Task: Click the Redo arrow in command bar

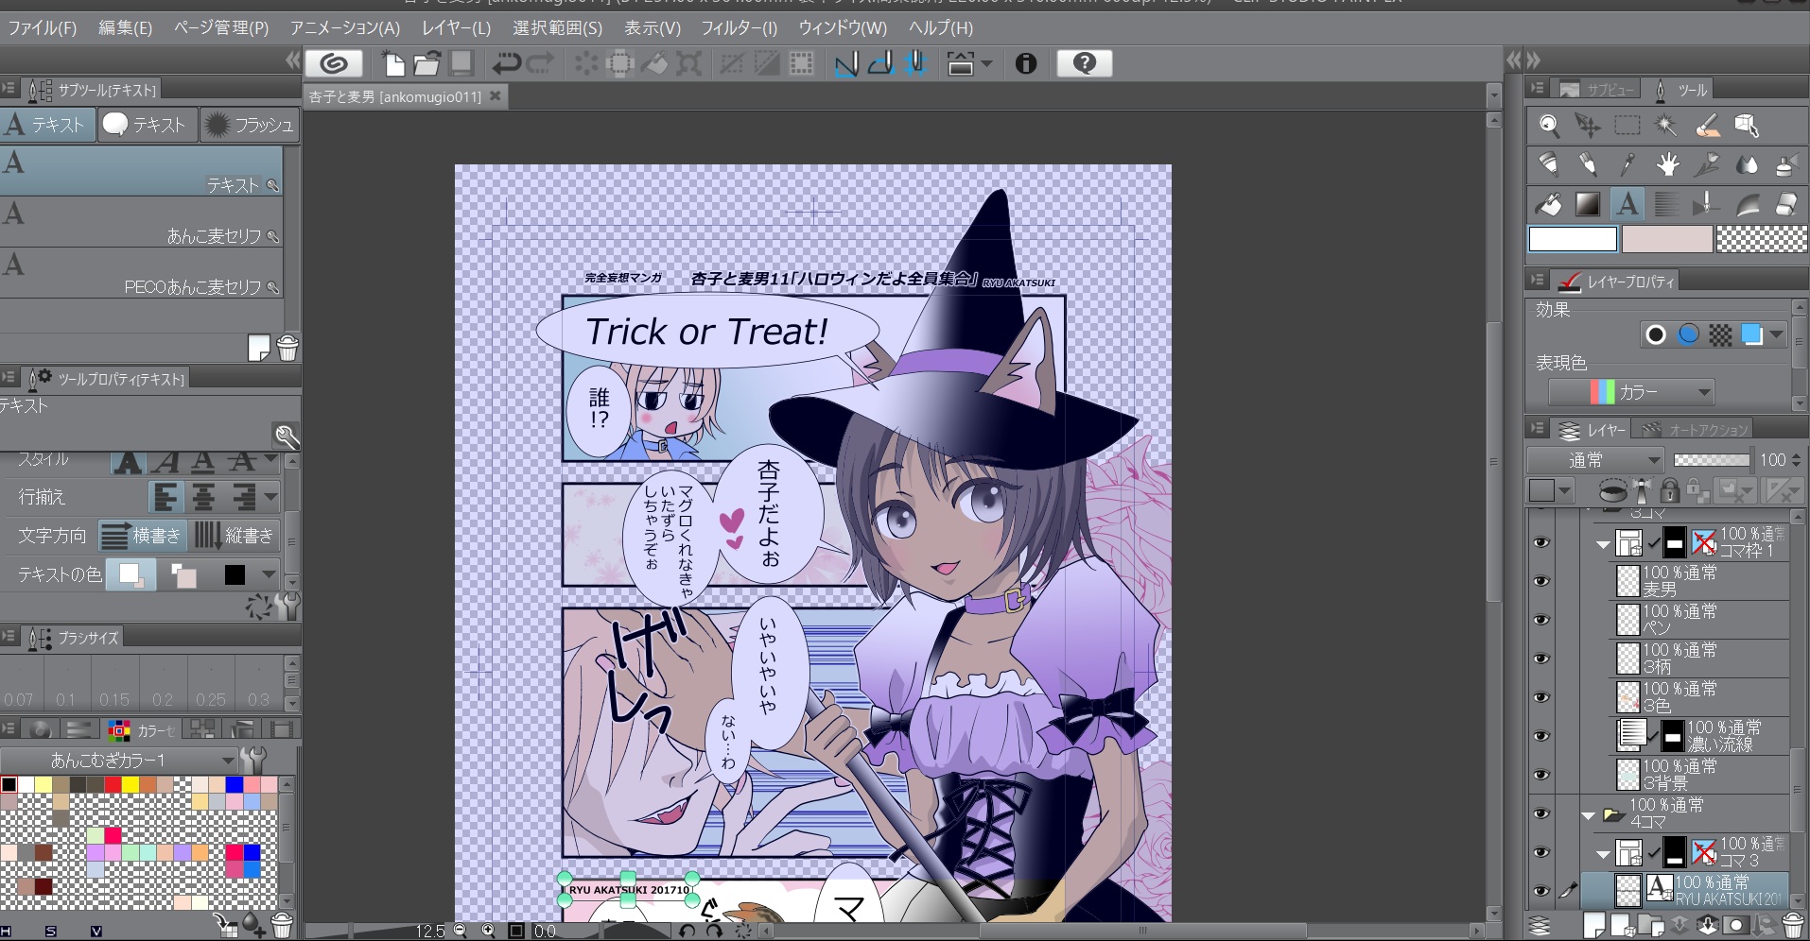Action: 540,63
